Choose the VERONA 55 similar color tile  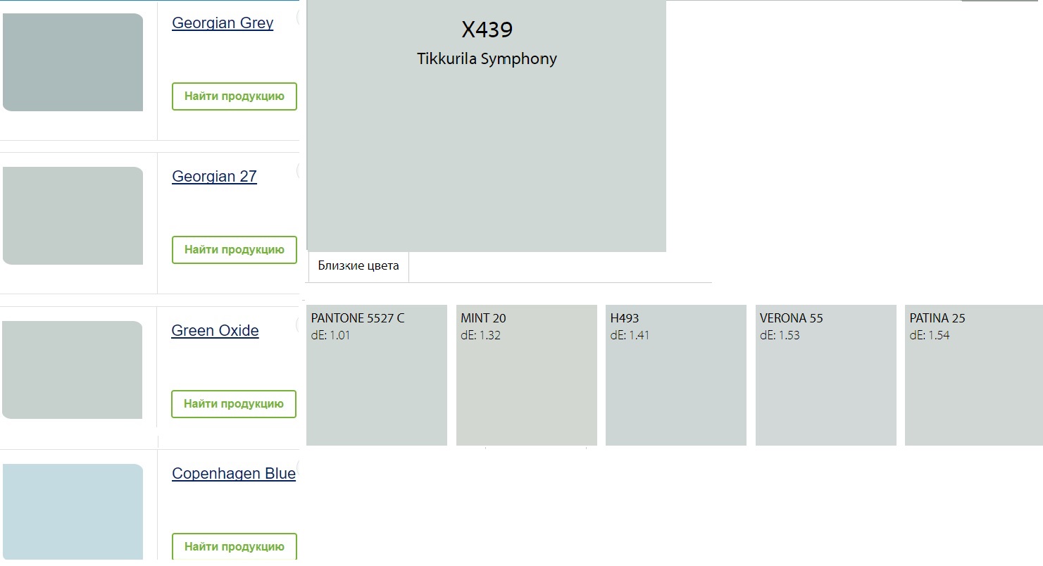pyautogui.click(x=826, y=375)
